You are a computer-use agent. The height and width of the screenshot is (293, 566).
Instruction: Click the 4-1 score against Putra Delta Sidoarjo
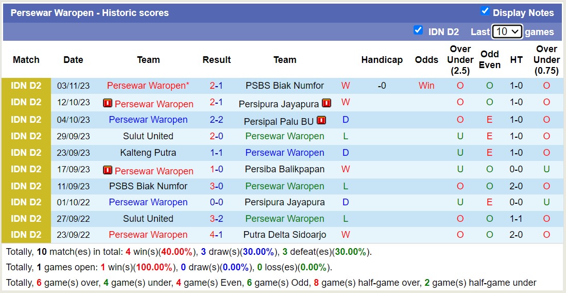tap(216, 235)
